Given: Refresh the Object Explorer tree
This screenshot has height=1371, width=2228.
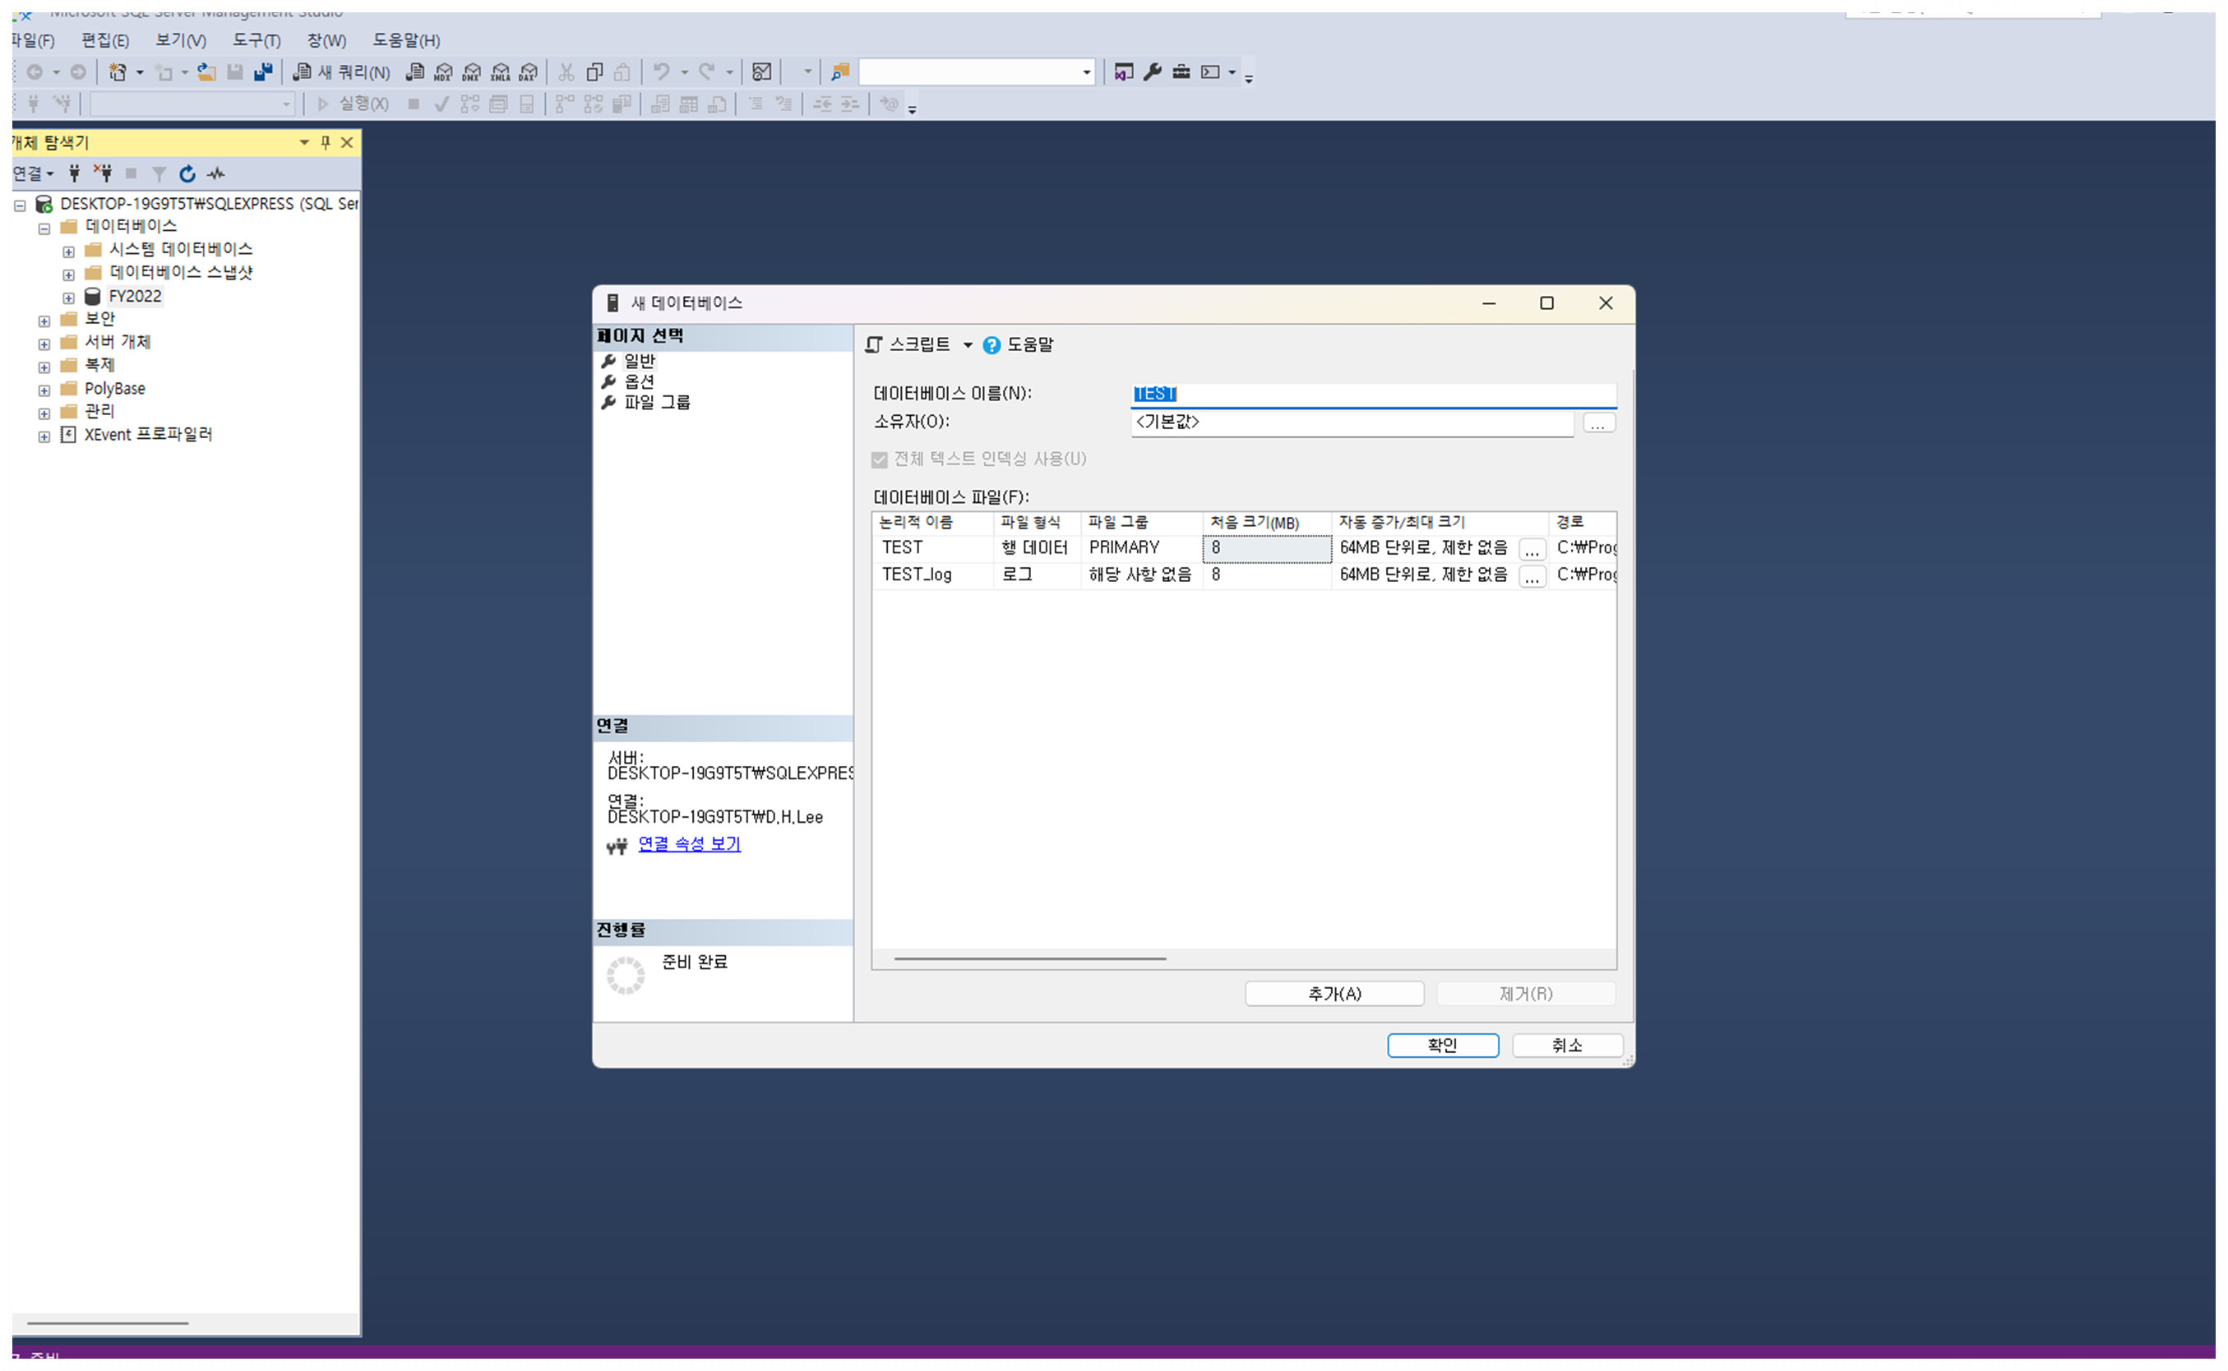Looking at the screenshot, I should pos(187,174).
